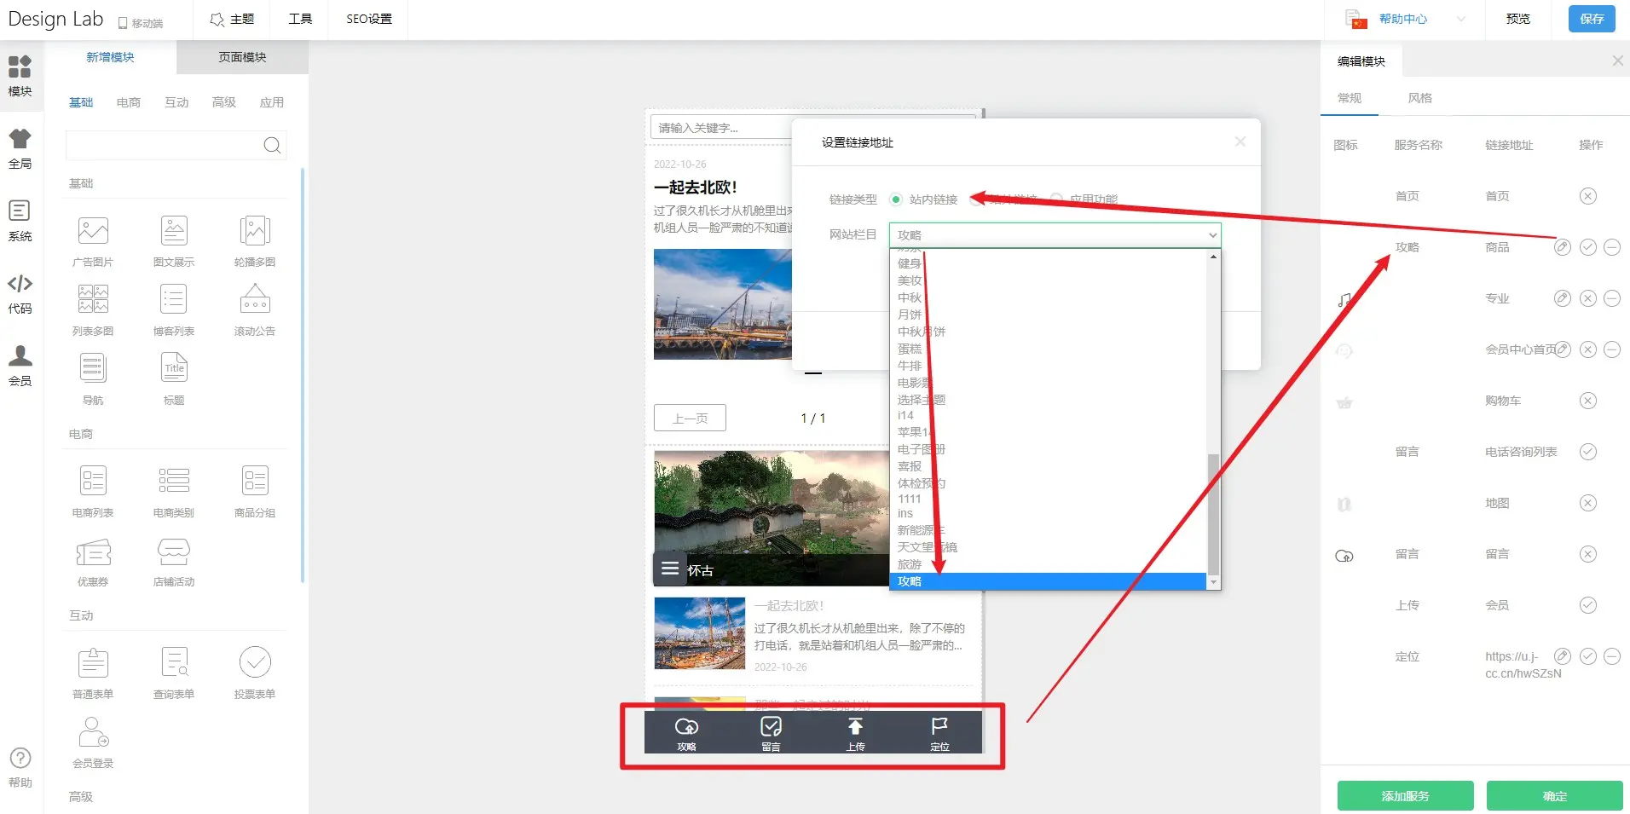Select the 广告图片 module icon
The height and width of the screenshot is (814, 1630).
(93, 232)
